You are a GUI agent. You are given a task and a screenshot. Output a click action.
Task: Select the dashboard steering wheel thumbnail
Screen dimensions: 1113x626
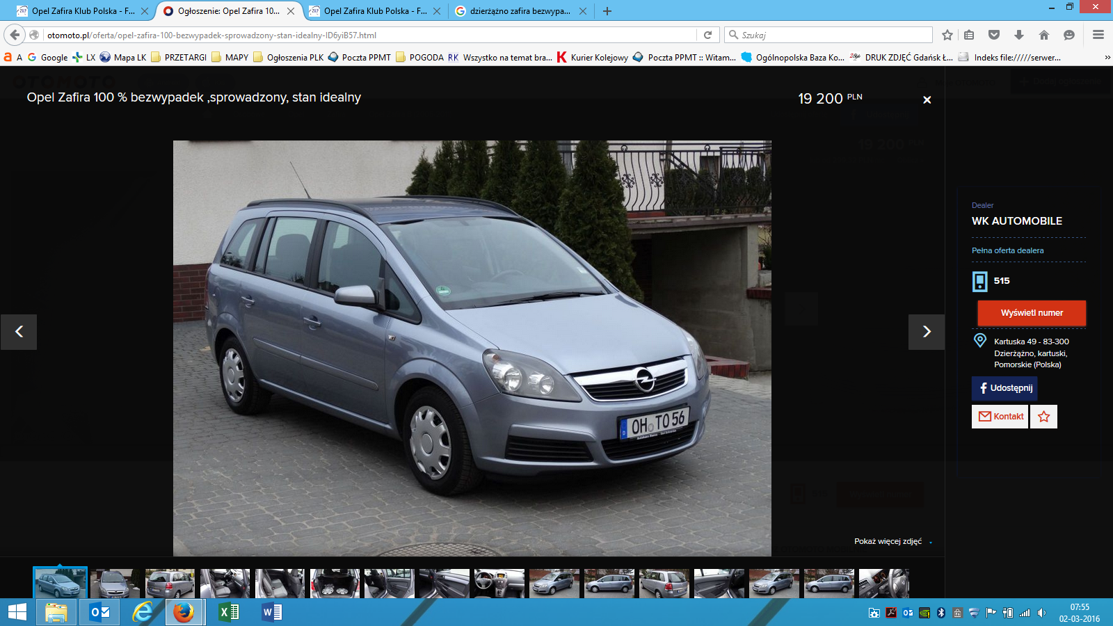[x=499, y=584]
